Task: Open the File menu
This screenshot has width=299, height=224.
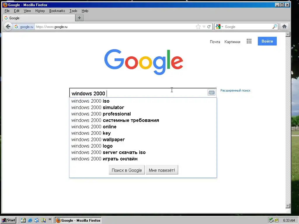Action: point(7,11)
